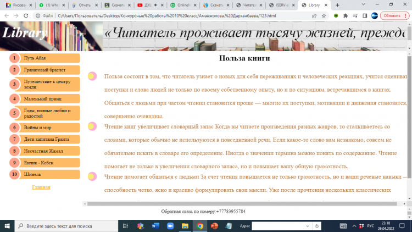Reload the page with the refresh icon

(25, 16)
